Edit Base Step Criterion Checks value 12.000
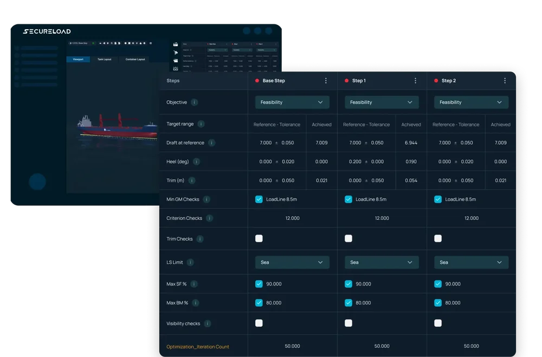 293,218
